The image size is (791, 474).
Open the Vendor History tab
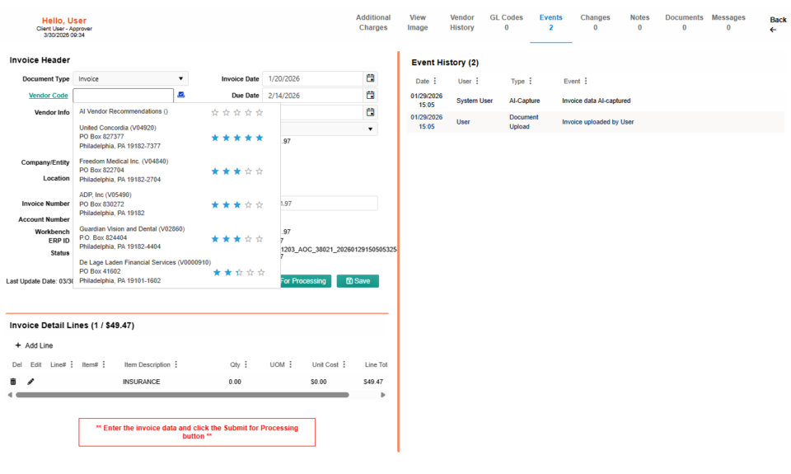(461, 22)
